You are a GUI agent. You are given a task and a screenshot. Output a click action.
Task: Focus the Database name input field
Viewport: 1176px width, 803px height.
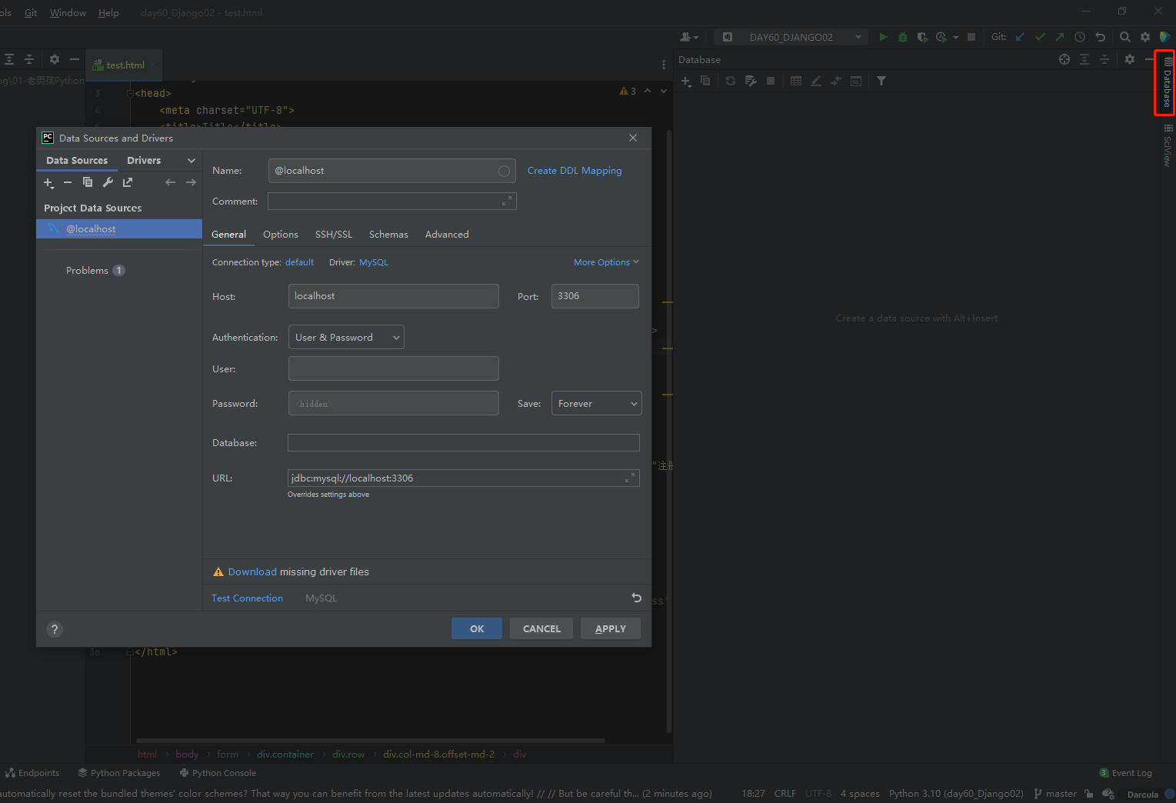tap(464, 442)
